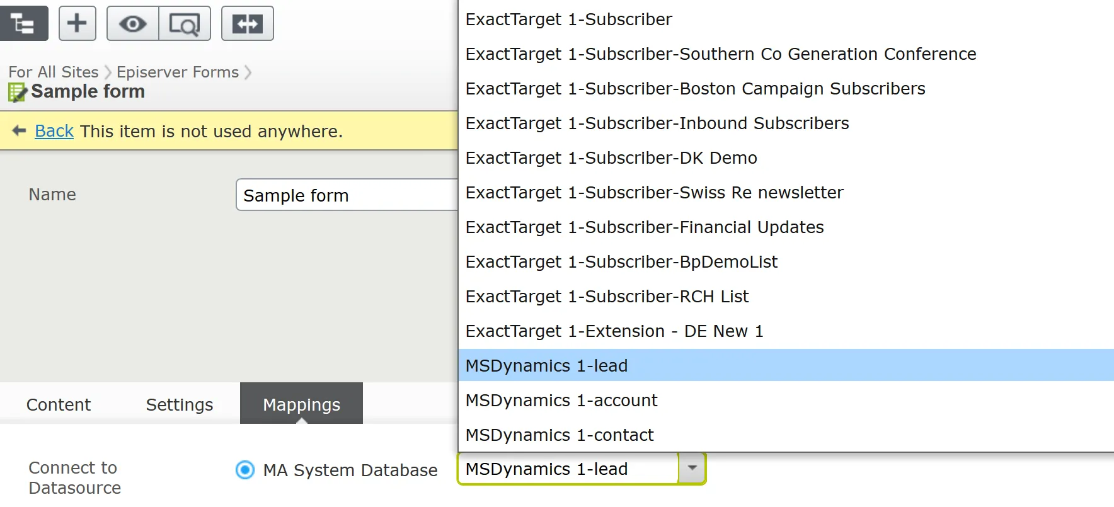Image resolution: width=1114 pixels, height=507 pixels.
Task: Switch to the Content tab
Action: [59, 404]
